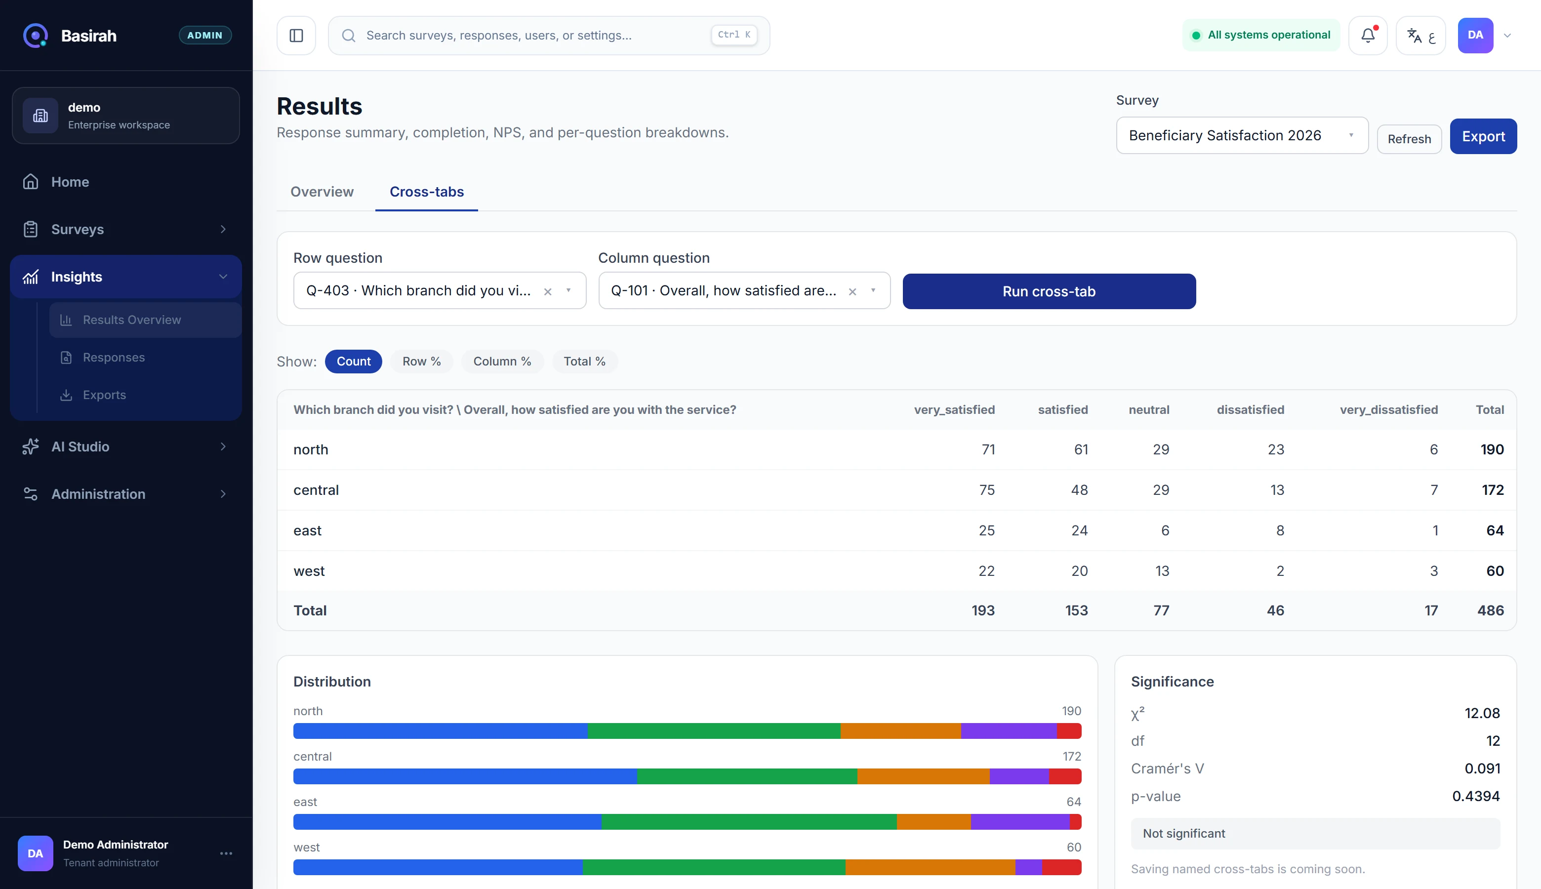Click the ADMIN badge

(x=204, y=36)
